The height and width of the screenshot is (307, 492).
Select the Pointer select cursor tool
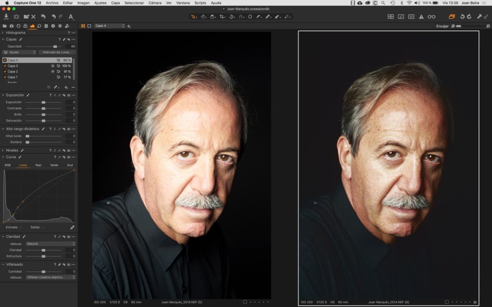194,17
